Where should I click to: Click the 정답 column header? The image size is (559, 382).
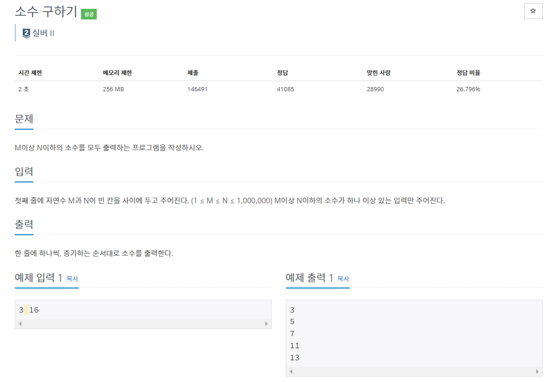(283, 73)
